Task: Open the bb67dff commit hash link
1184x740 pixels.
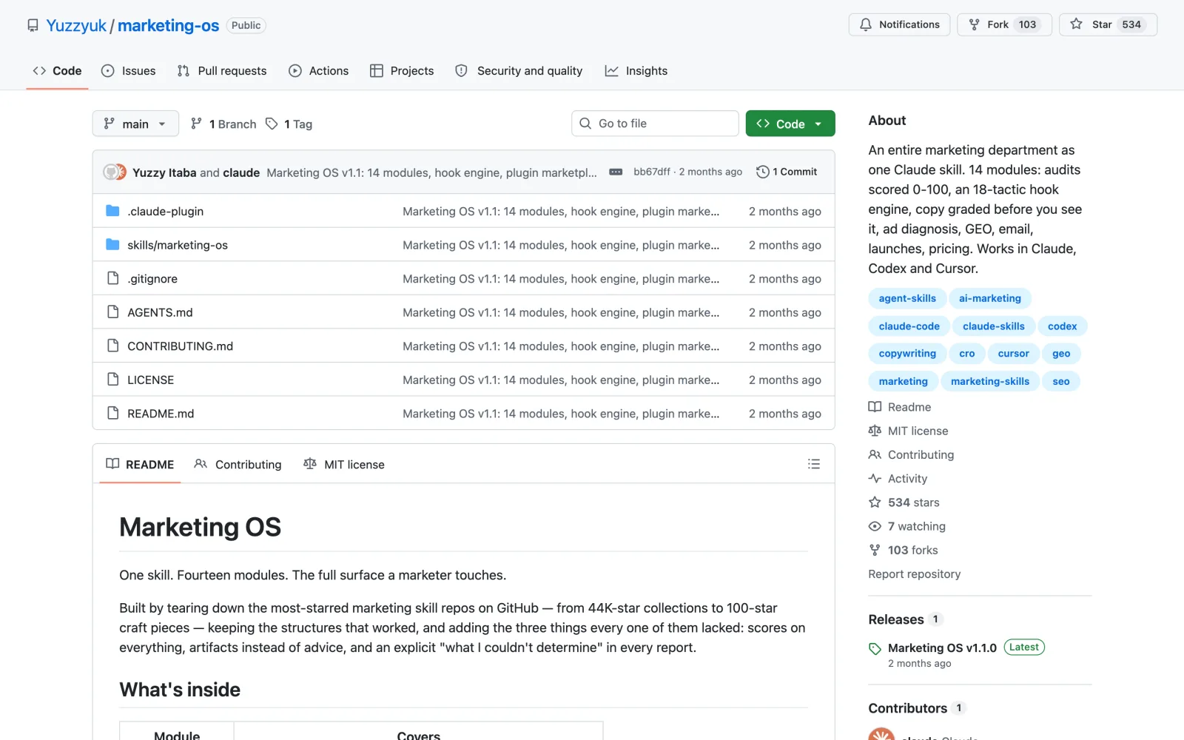Action: pos(652,172)
